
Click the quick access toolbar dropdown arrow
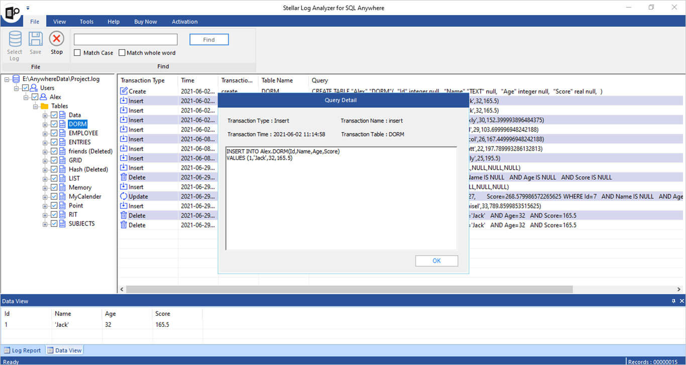pos(28,8)
